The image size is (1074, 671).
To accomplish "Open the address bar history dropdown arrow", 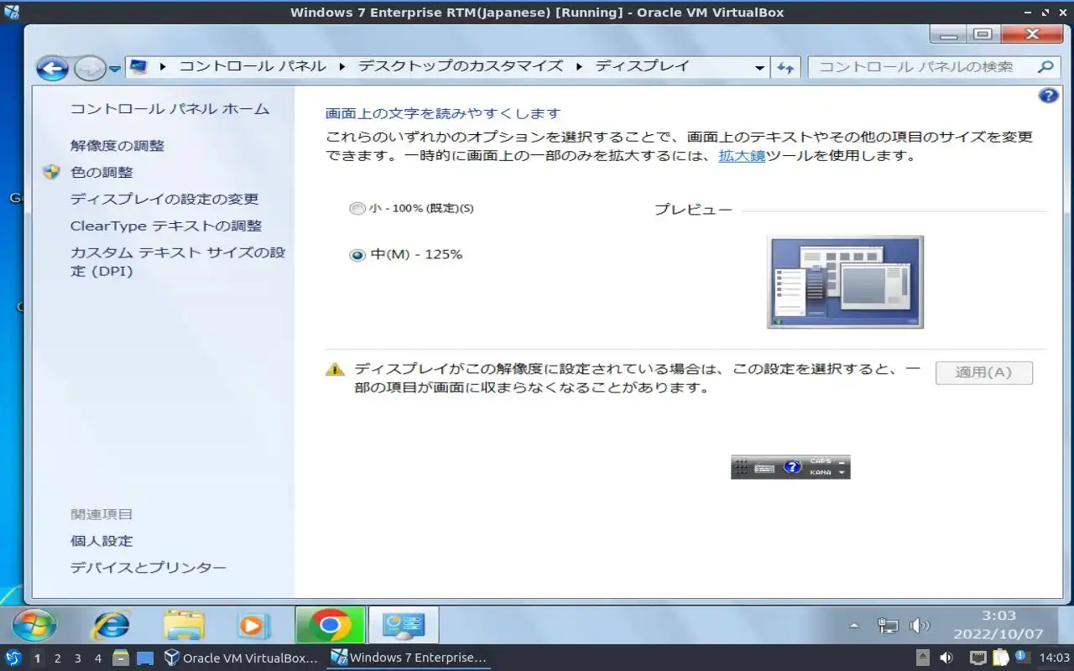I will coord(759,67).
